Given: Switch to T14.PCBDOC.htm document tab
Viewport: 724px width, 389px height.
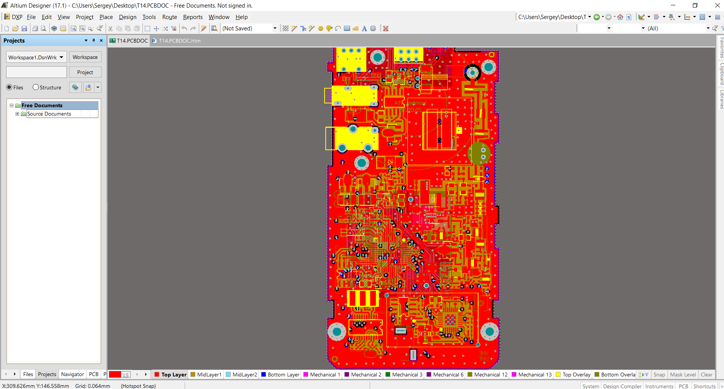Looking at the screenshot, I should tap(176, 41).
